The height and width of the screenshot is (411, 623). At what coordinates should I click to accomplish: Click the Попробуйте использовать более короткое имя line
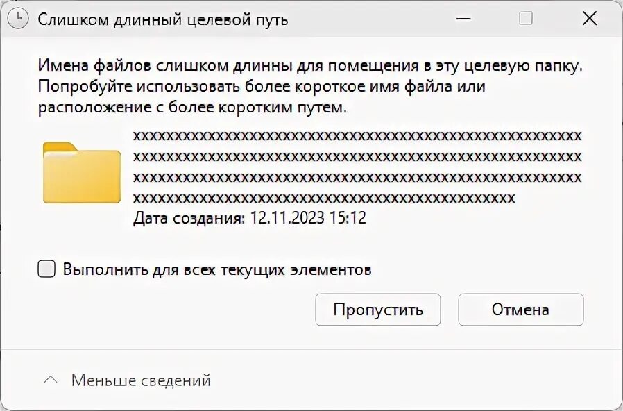point(262,87)
